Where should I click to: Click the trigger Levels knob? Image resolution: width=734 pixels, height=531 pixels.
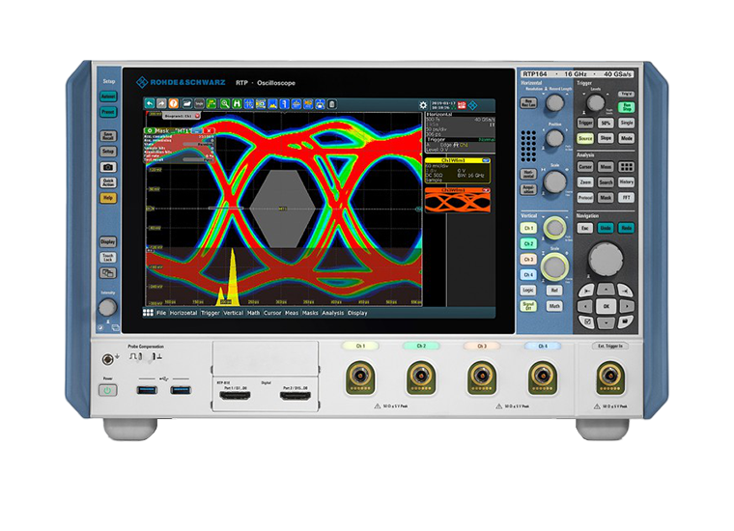(596, 102)
